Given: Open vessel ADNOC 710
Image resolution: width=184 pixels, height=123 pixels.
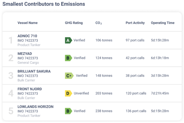Looking at the screenshot, I should 27,36.
